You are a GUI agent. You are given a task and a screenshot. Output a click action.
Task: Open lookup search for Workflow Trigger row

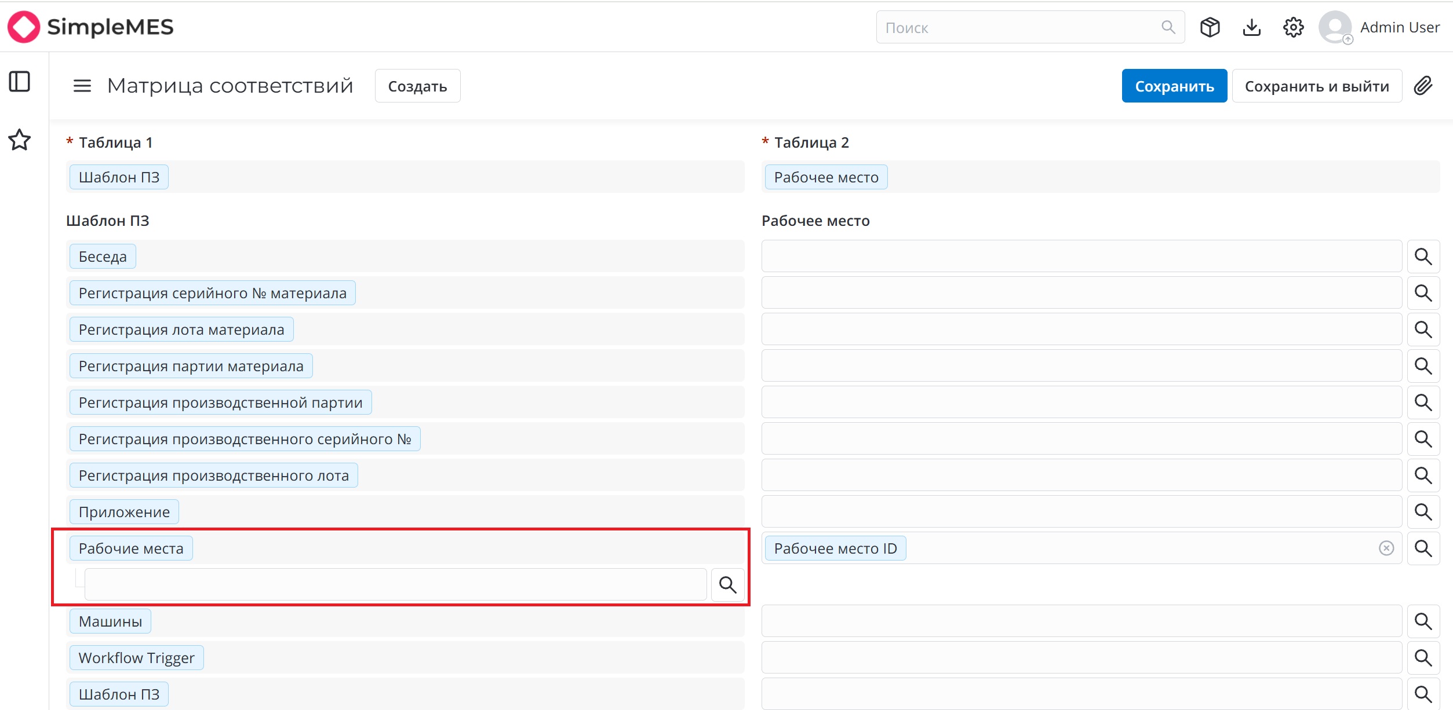pyautogui.click(x=1423, y=658)
